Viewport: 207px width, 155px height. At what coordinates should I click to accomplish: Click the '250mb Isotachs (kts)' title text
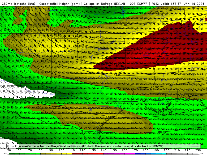(x=18, y=4)
